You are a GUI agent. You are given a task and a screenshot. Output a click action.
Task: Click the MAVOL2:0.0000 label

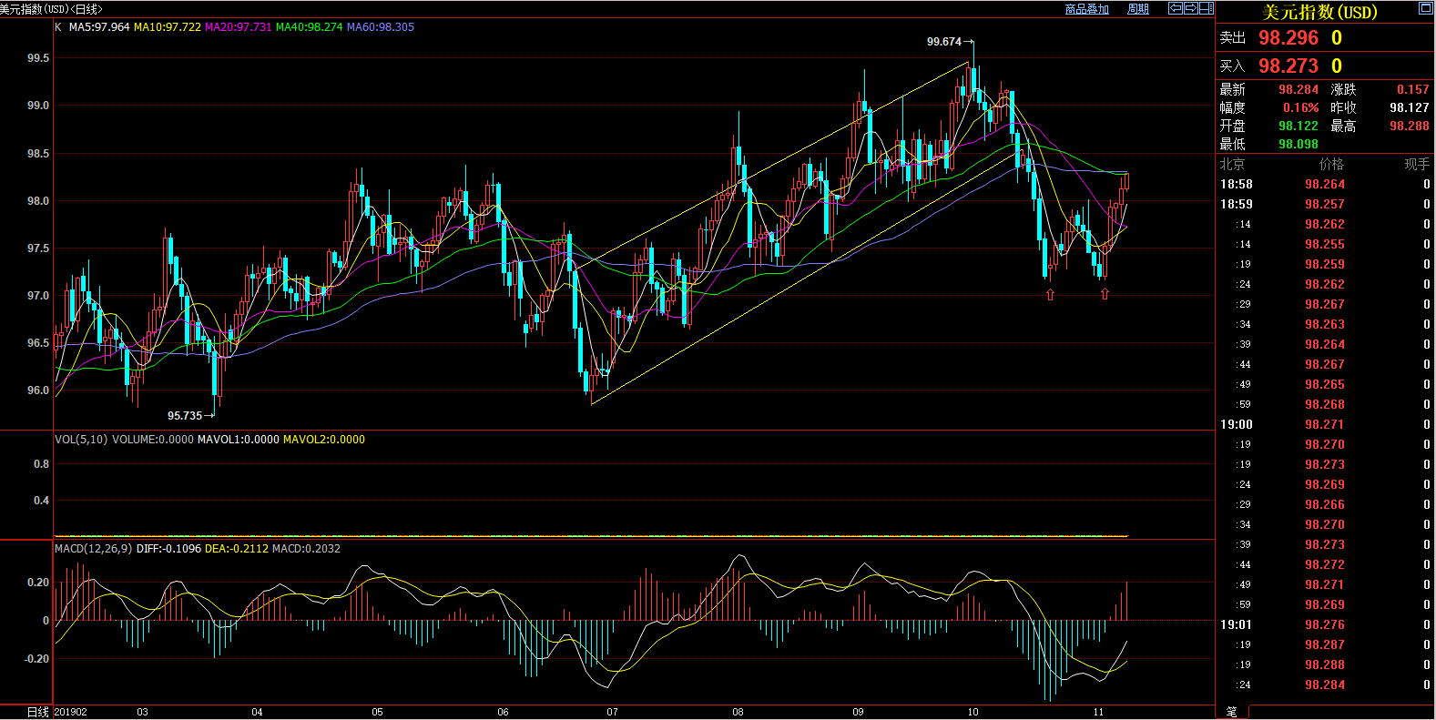[x=324, y=440]
